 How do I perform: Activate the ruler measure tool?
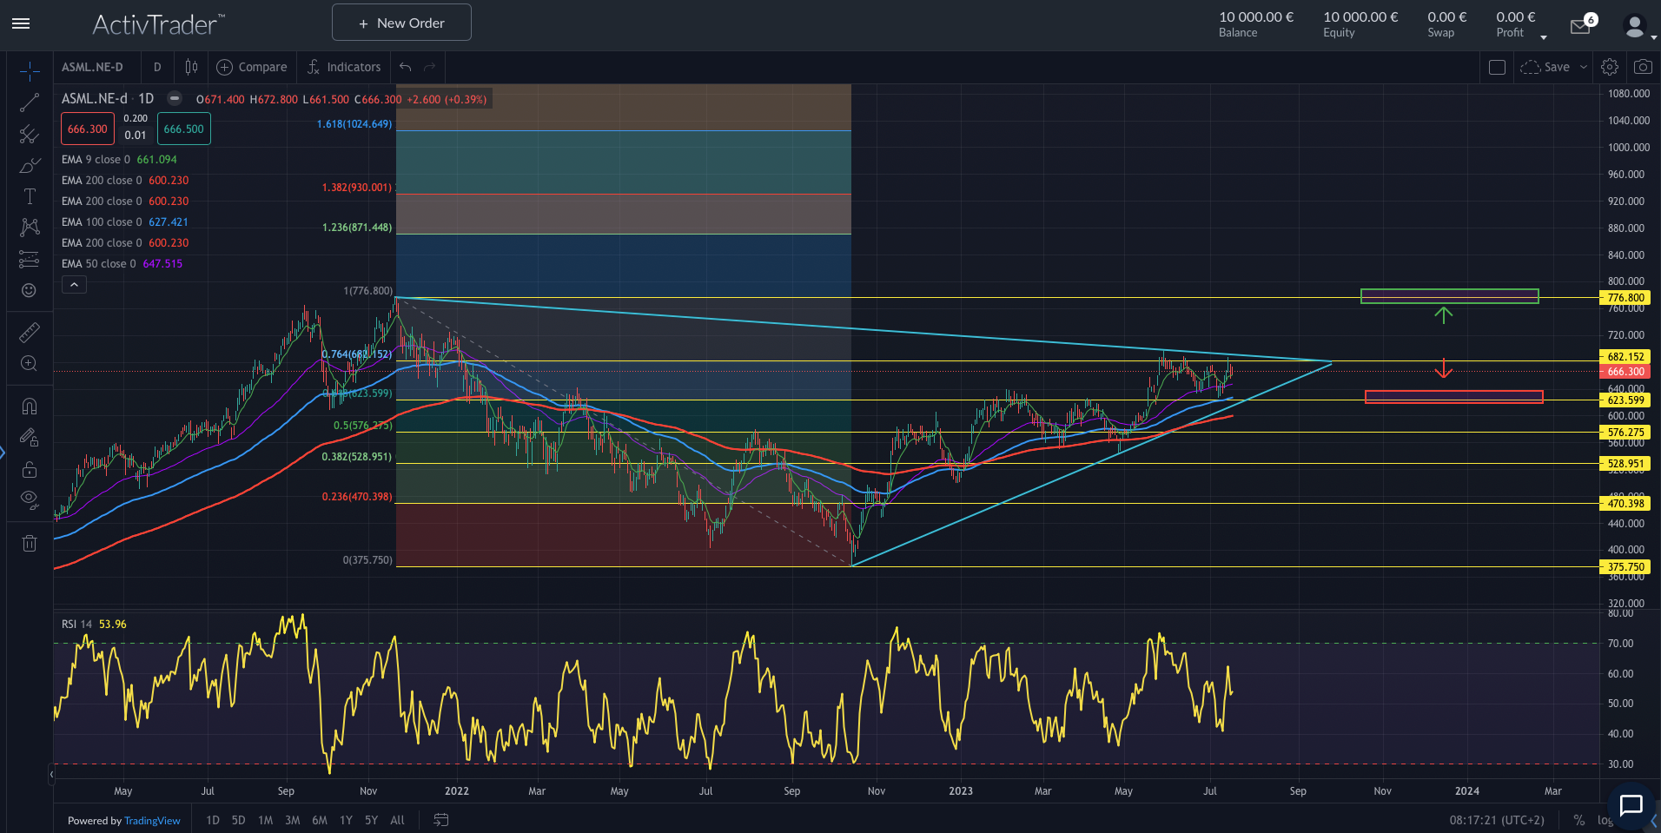click(x=29, y=333)
